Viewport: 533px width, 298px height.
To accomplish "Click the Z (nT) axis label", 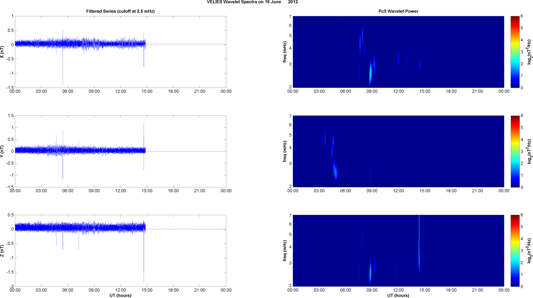I will pos(2,251).
